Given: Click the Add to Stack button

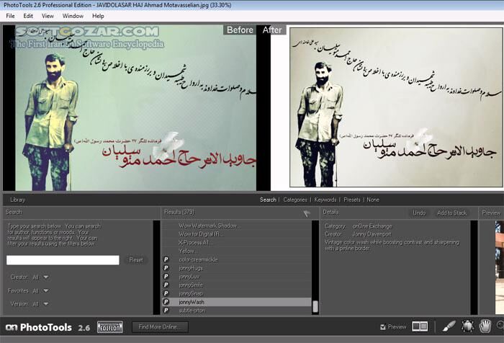Looking at the screenshot, I should click(x=451, y=213).
